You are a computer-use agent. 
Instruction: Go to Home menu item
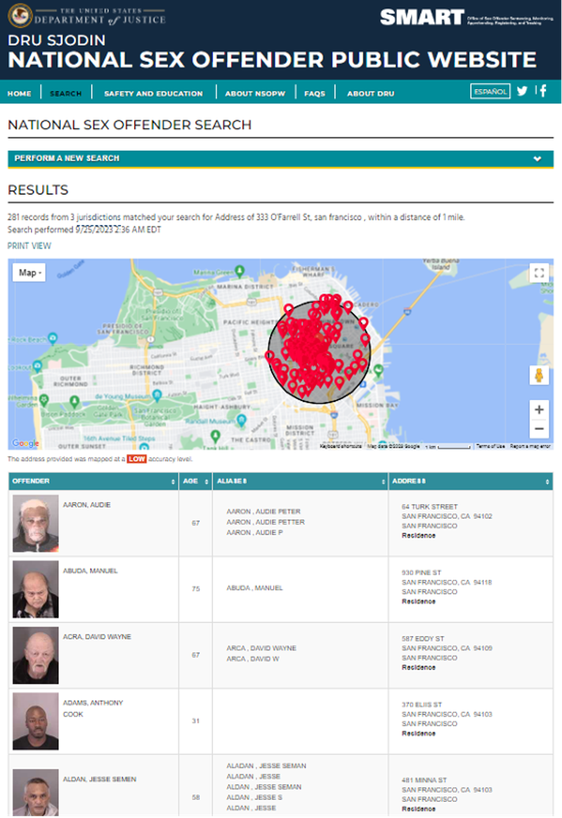19,93
